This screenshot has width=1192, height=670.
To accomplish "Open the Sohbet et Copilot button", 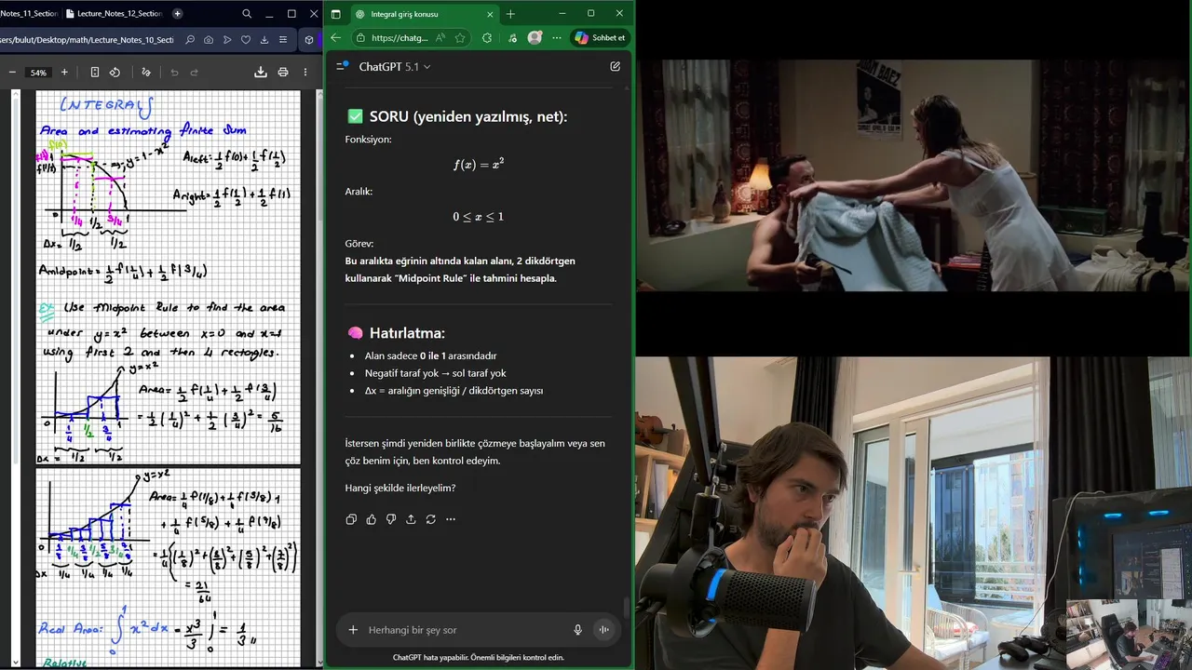I will click(x=601, y=38).
